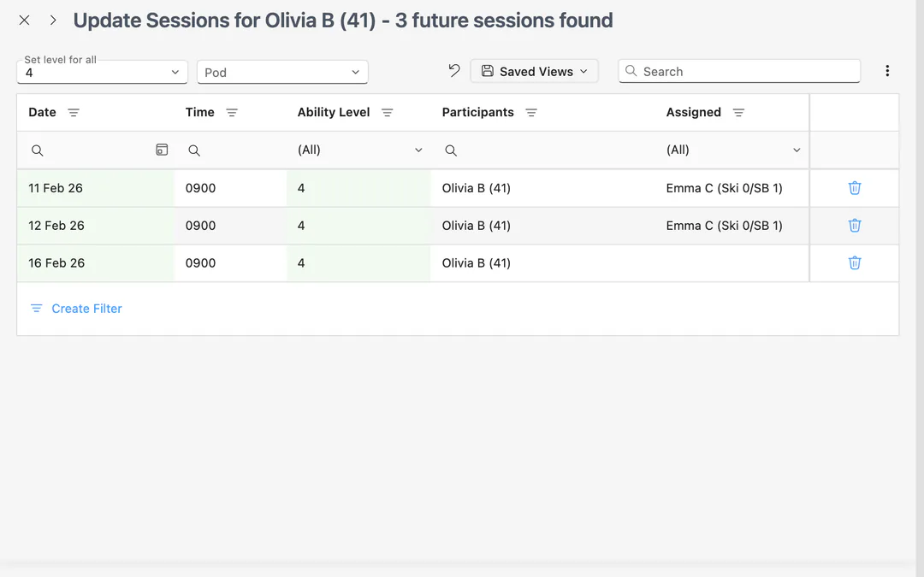Delete the 11 Feb 26 session row
This screenshot has height=577, width=924.
tap(855, 188)
